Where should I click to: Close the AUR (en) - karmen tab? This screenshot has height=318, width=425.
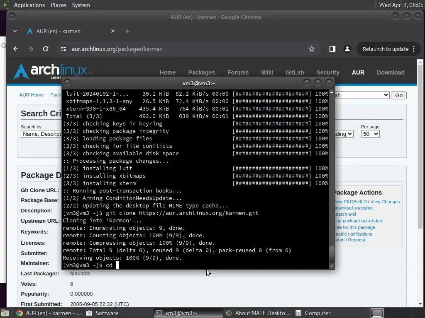coord(113,31)
